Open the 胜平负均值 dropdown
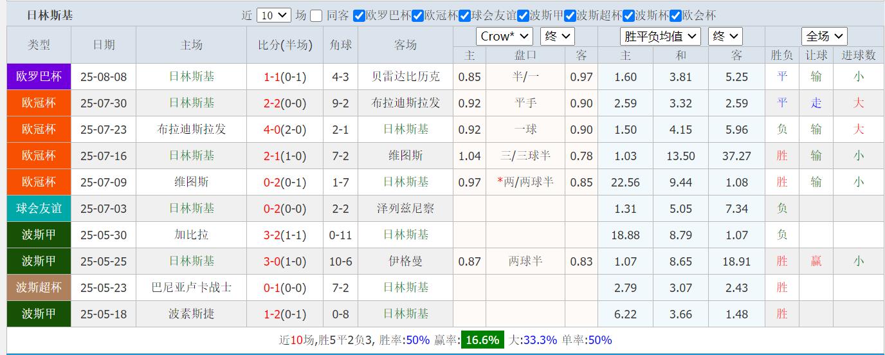 (660, 37)
